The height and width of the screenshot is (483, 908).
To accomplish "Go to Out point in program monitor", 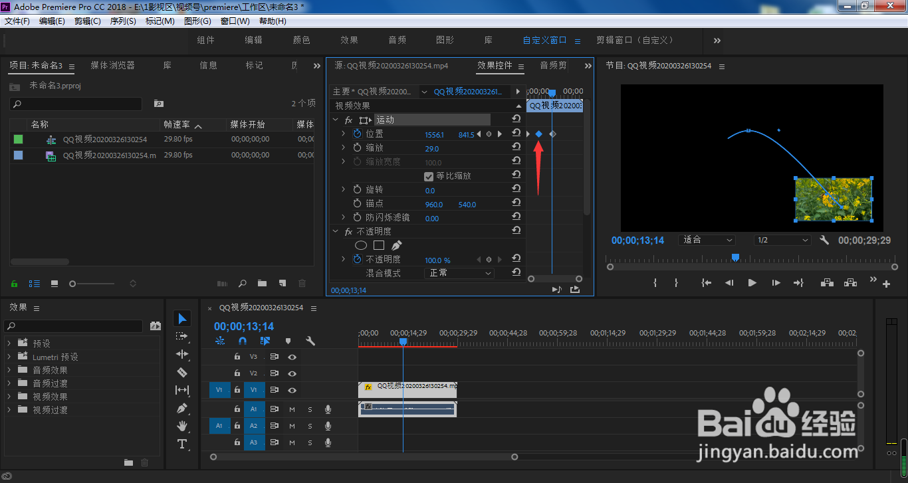I will coord(798,282).
